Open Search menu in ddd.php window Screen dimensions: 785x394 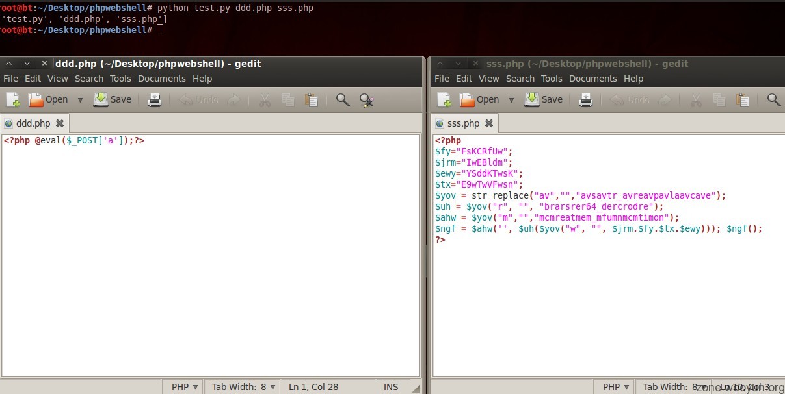pyautogui.click(x=89, y=79)
